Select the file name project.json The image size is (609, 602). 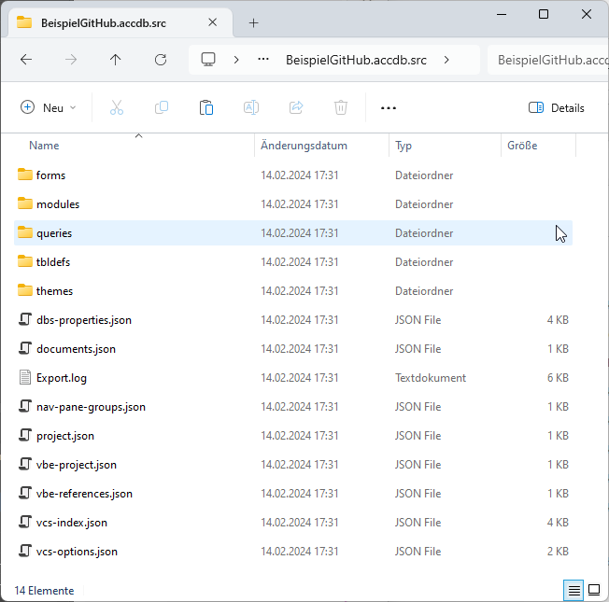point(65,436)
